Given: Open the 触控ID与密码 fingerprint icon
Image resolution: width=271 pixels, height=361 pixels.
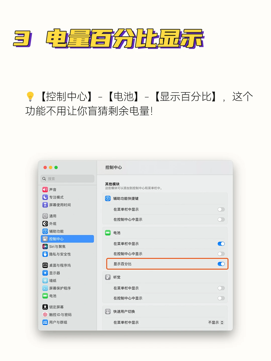Looking at the screenshot, I should (45, 315).
